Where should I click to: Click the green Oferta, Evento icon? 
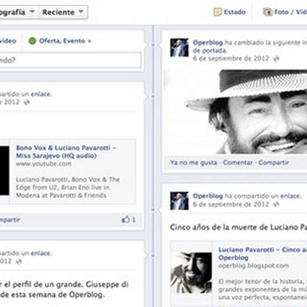point(32,41)
